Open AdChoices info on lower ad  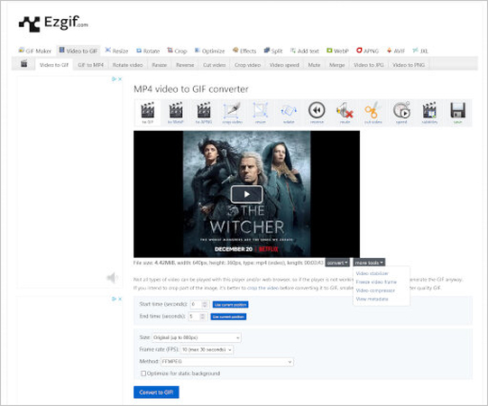click(115, 299)
